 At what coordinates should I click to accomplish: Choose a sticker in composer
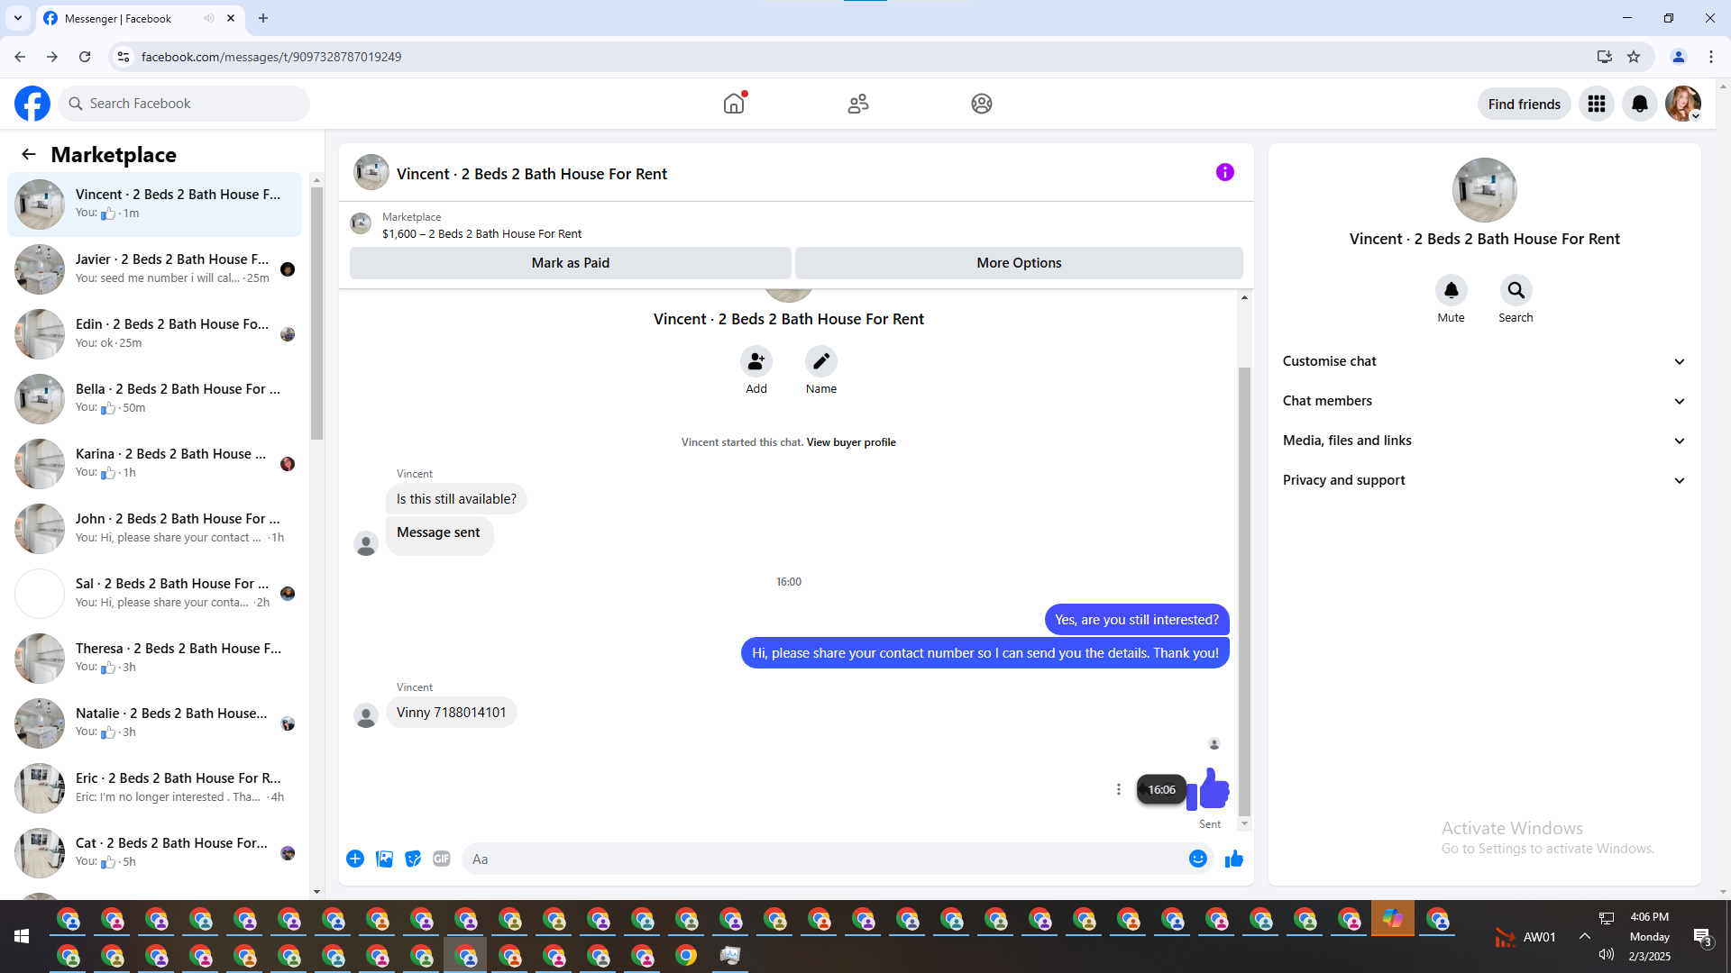(x=413, y=859)
